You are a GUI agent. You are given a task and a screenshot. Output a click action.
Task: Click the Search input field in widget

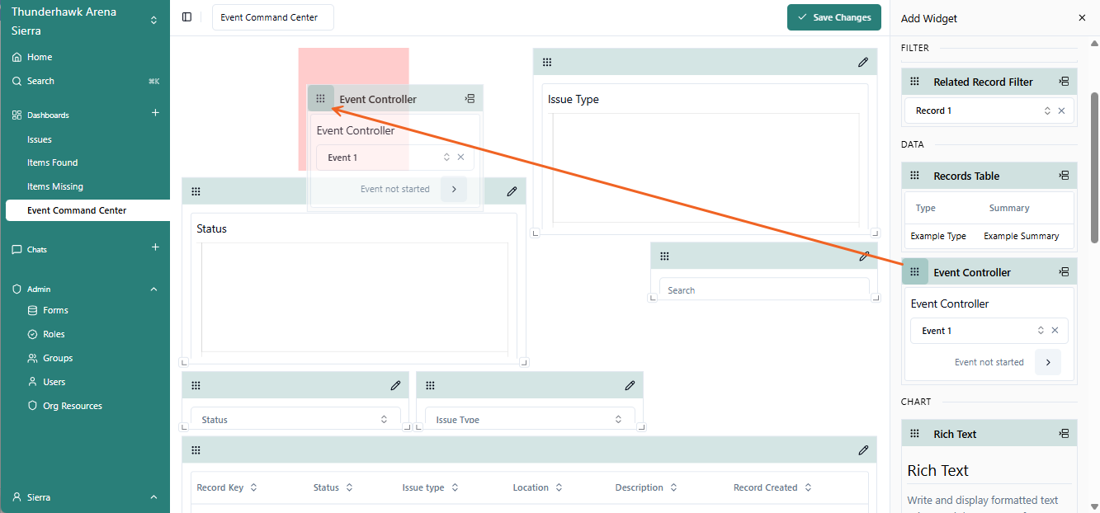763,290
